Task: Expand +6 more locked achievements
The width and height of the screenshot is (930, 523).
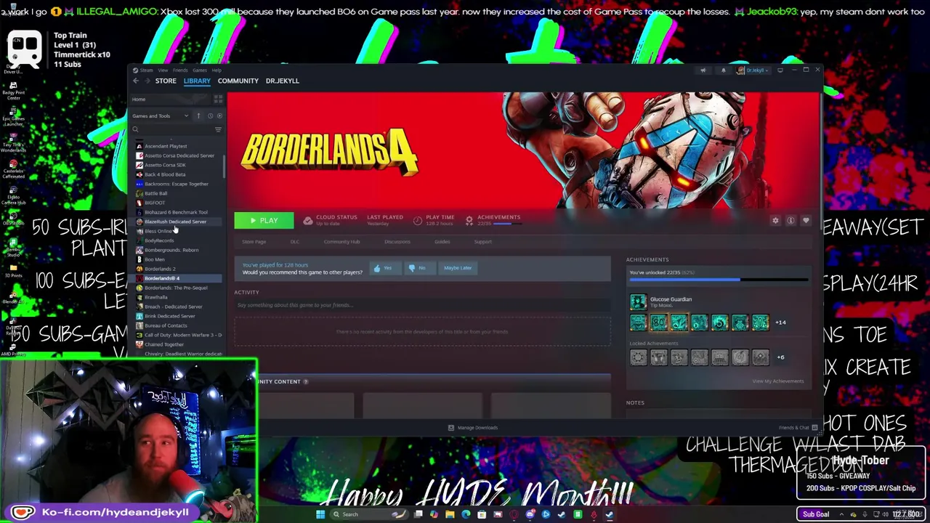Action: pyautogui.click(x=780, y=357)
